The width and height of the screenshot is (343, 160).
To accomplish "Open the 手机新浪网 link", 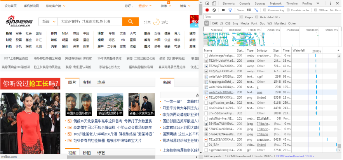I will (x=31, y=6).
